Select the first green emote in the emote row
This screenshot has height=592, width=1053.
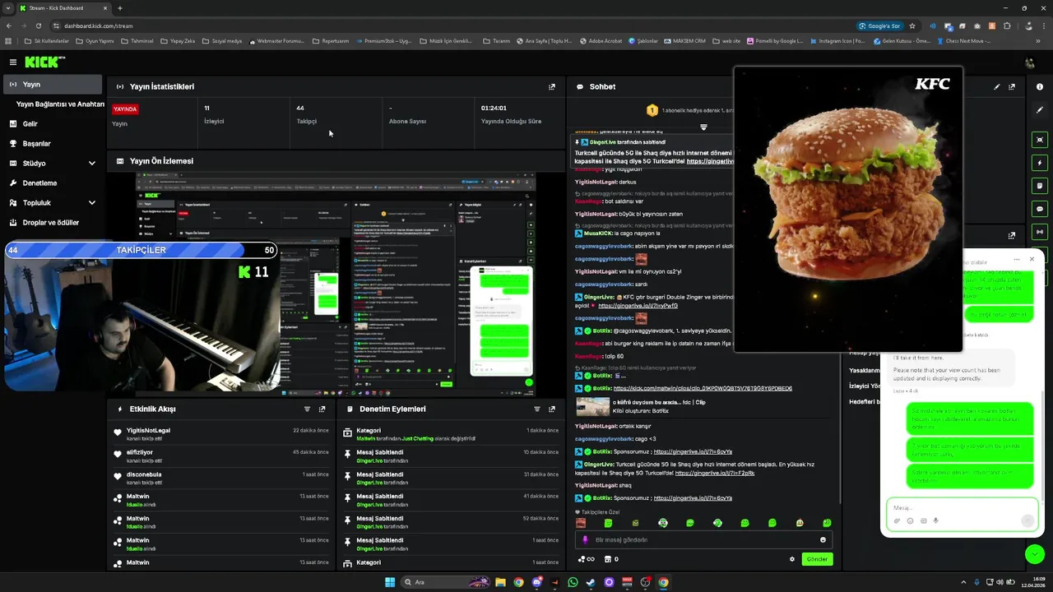click(608, 523)
